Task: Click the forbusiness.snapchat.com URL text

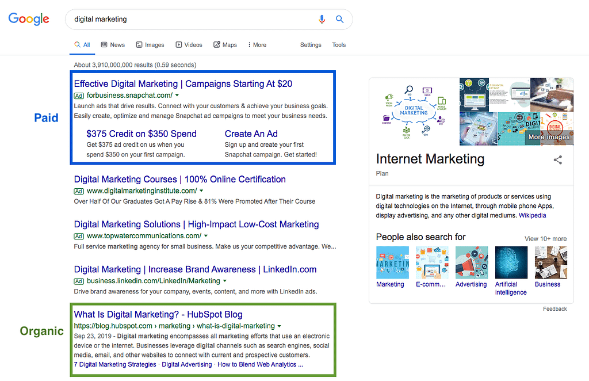Action: (x=129, y=96)
